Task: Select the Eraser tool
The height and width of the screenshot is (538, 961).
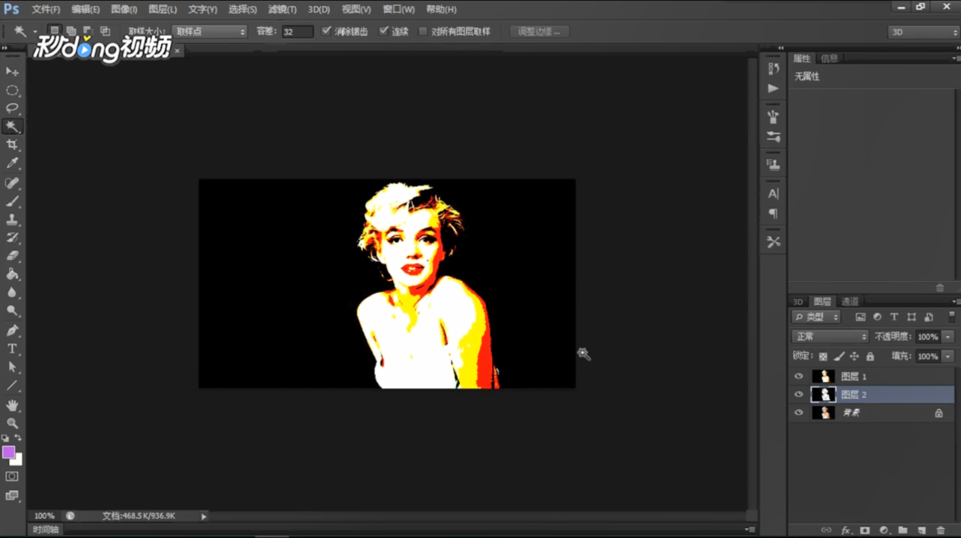Action: click(12, 256)
